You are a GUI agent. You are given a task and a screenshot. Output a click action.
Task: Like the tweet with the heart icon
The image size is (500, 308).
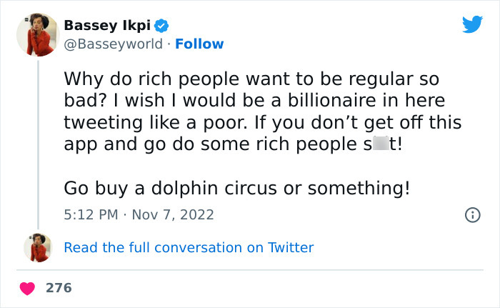coord(27,288)
